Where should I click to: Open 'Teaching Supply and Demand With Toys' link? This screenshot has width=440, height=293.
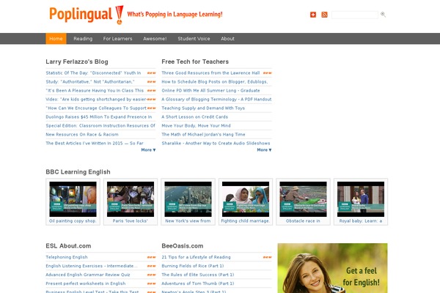(203, 108)
